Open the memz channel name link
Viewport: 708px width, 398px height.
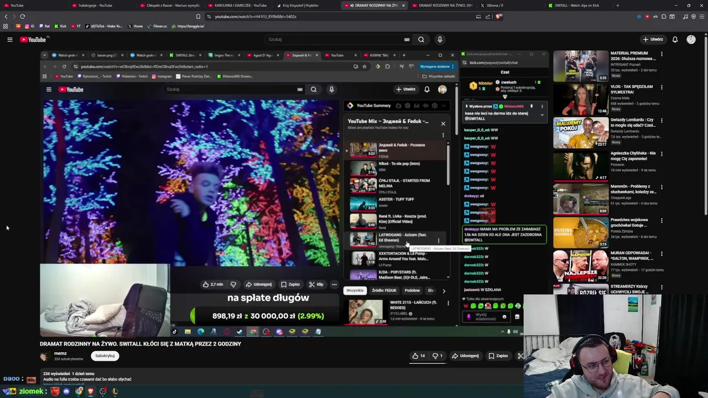click(60, 353)
